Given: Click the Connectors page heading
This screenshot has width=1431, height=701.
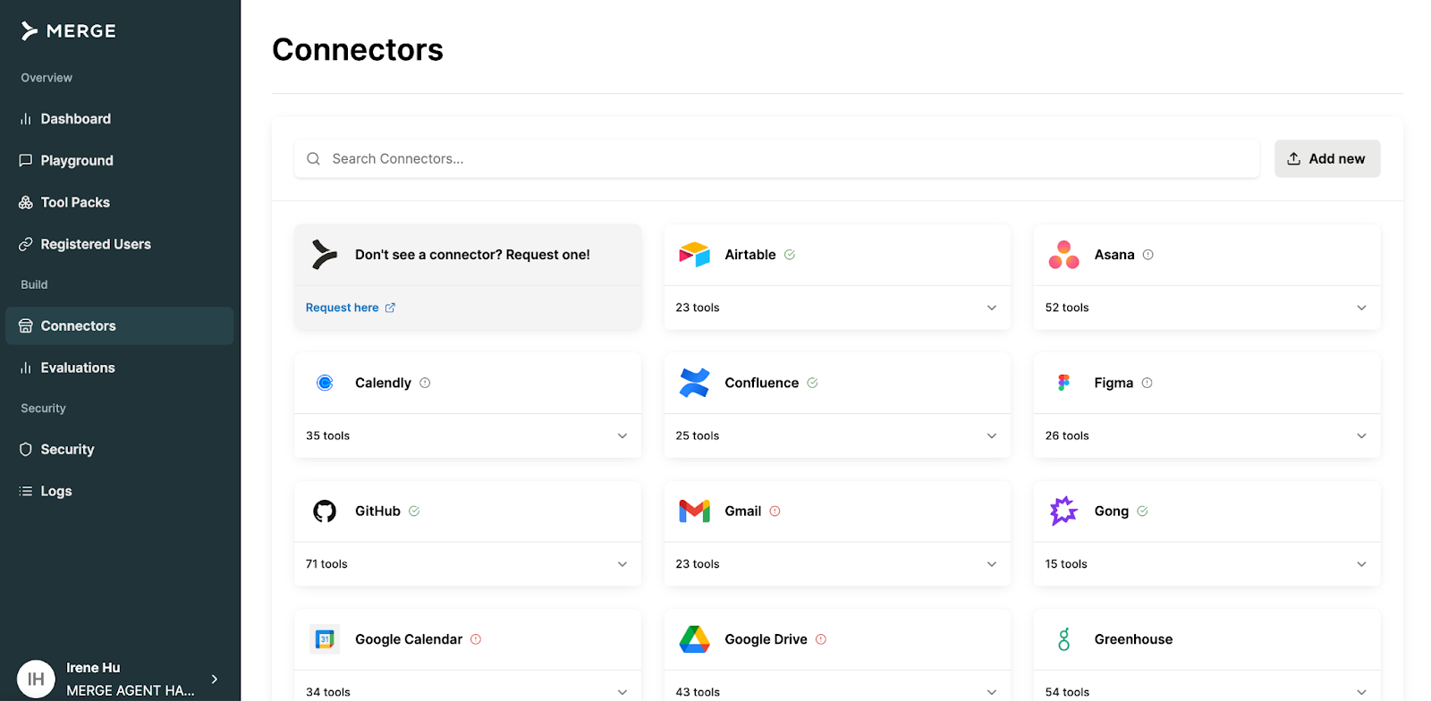Looking at the screenshot, I should coord(358,50).
